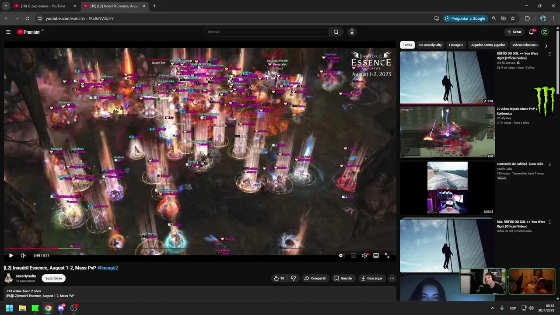Image resolution: width=560 pixels, height=315 pixels.
Task: Show more filter chips with arrow
Action: pyautogui.click(x=546, y=45)
